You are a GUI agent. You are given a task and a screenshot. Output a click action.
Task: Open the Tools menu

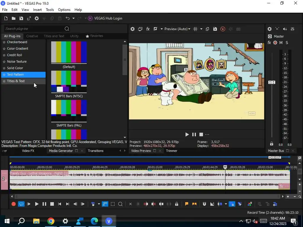pyautogui.click(x=50, y=10)
